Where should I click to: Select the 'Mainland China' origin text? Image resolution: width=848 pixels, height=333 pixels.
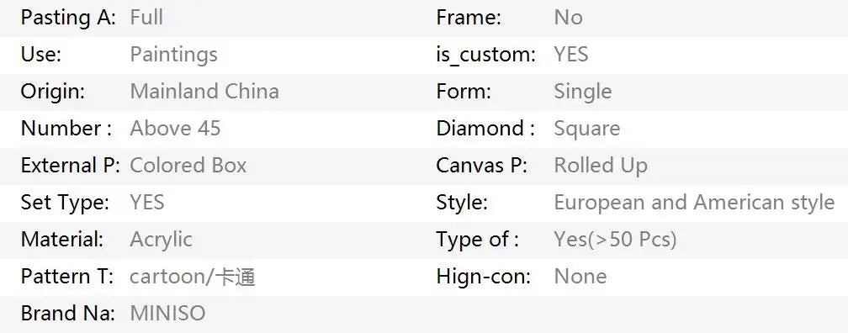click(x=204, y=92)
